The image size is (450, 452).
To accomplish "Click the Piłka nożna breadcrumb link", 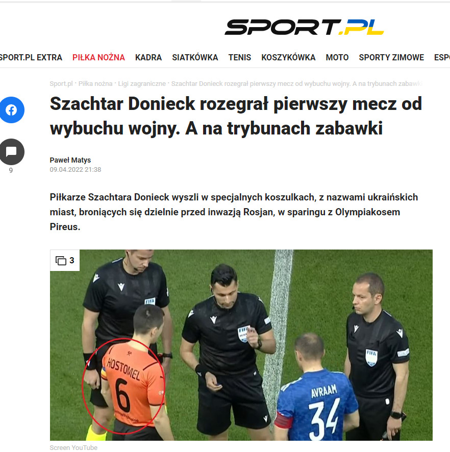I will click(95, 83).
